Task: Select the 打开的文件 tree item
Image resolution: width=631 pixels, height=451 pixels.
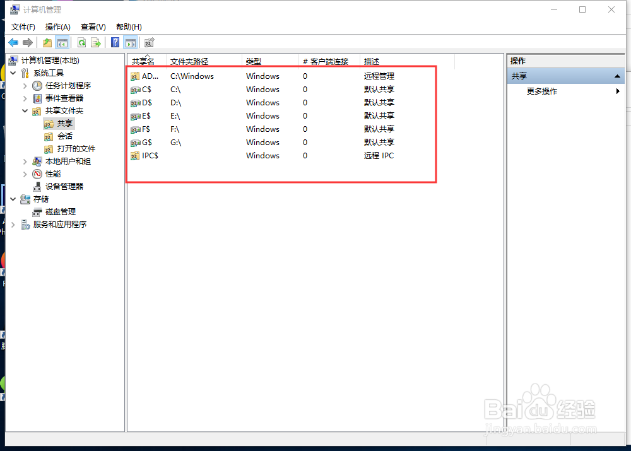Action: pyautogui.click(x=76, y=149)
